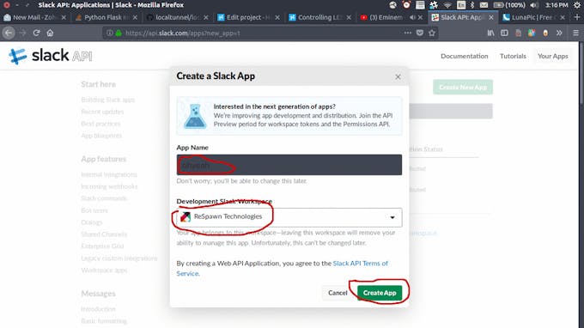Image resolution: width=584 pixels, height=328 pixels.
Task: Click the slack API logo
Action: pyautogui.click(x=50, y=56)
